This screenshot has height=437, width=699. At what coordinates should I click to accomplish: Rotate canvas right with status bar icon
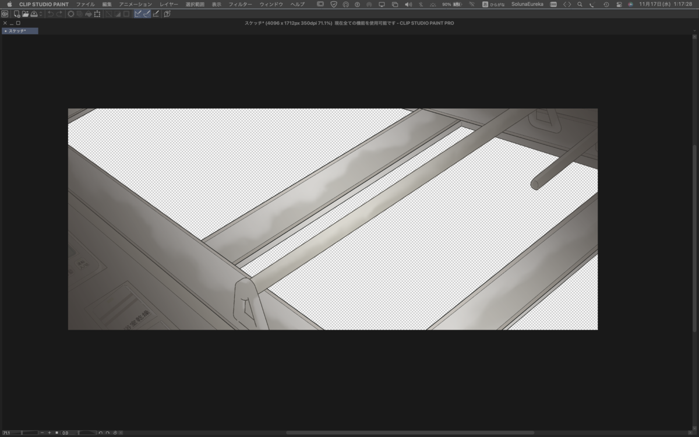108,433
